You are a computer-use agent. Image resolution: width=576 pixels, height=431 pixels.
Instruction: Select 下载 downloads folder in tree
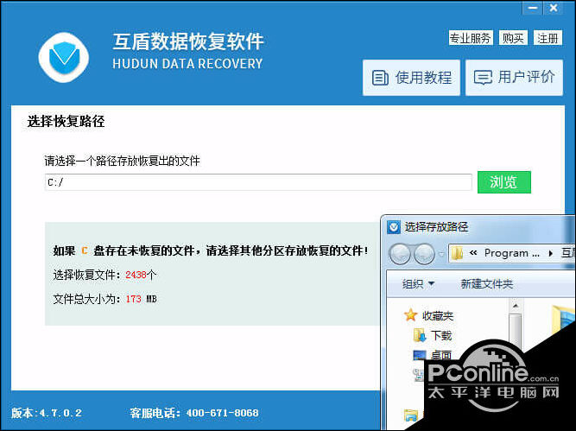[432, 335]
